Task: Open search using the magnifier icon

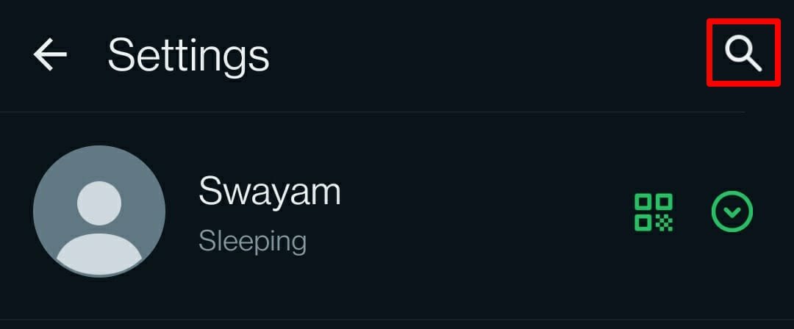Action: click(743, 54)
